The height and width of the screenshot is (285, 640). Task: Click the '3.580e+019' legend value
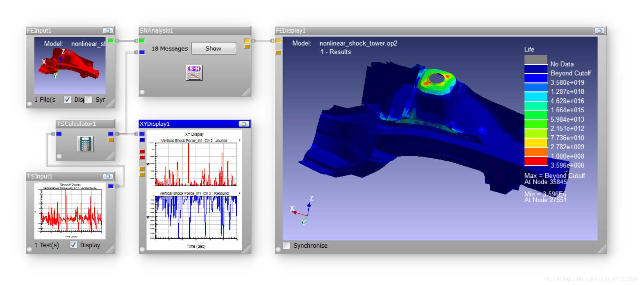[x=567, y=83]
